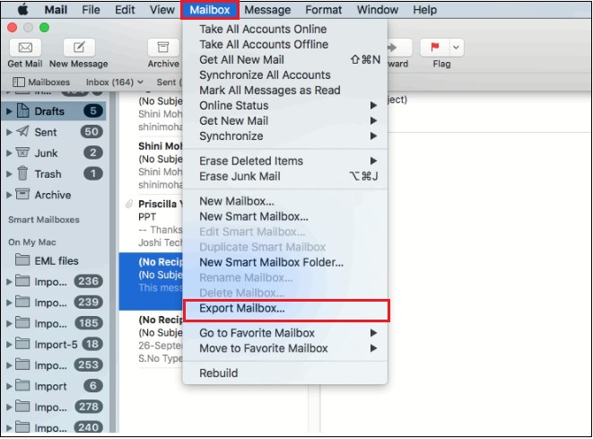Select the Sent mailbox
Image resolution: width=593 pixels, height=439 pixels.
(x=53, y=132)
